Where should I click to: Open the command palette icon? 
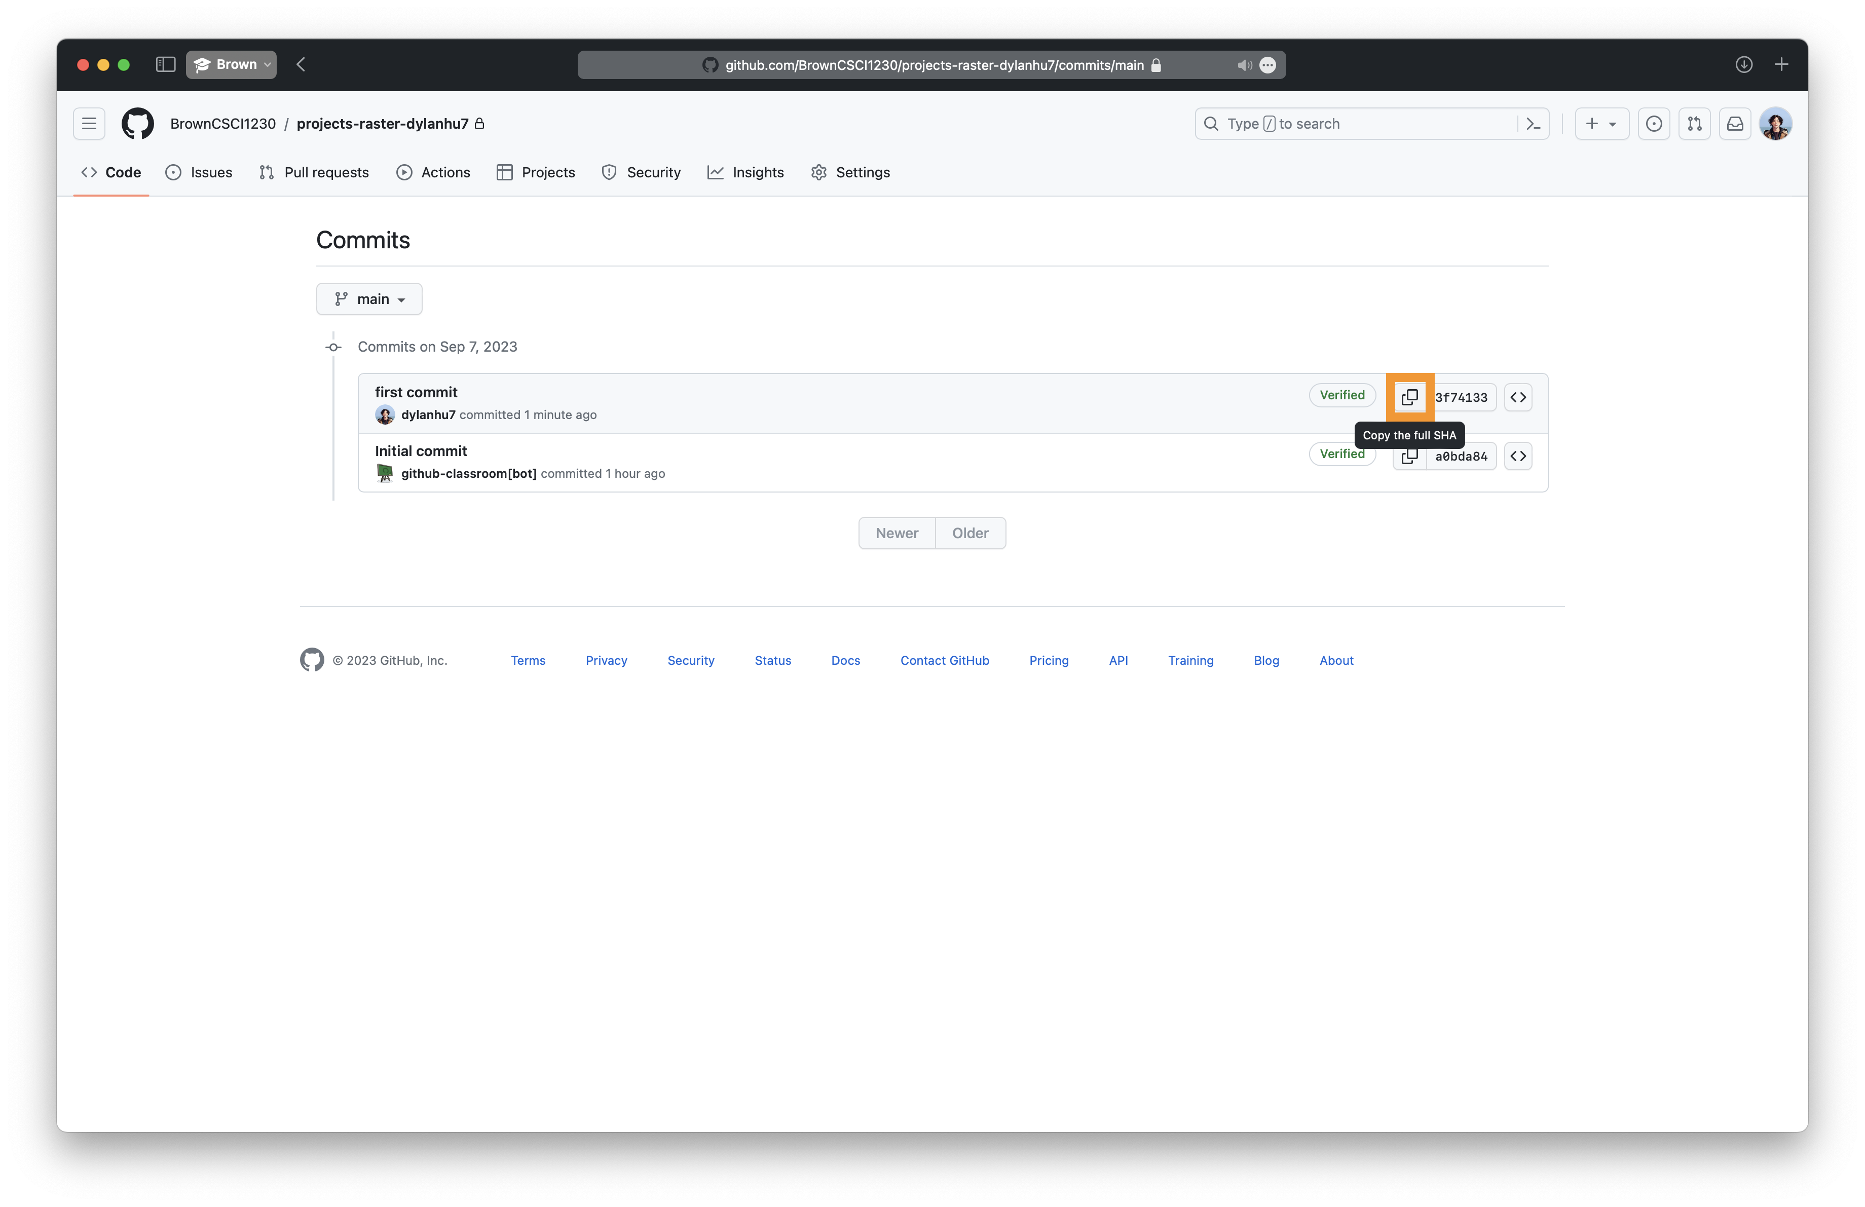1534,124
